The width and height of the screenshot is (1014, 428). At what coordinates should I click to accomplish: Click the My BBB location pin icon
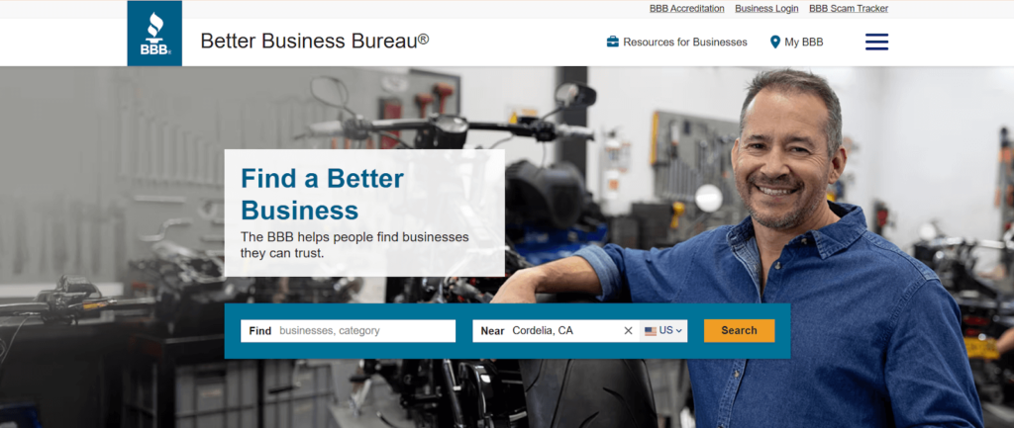point(775,42)
